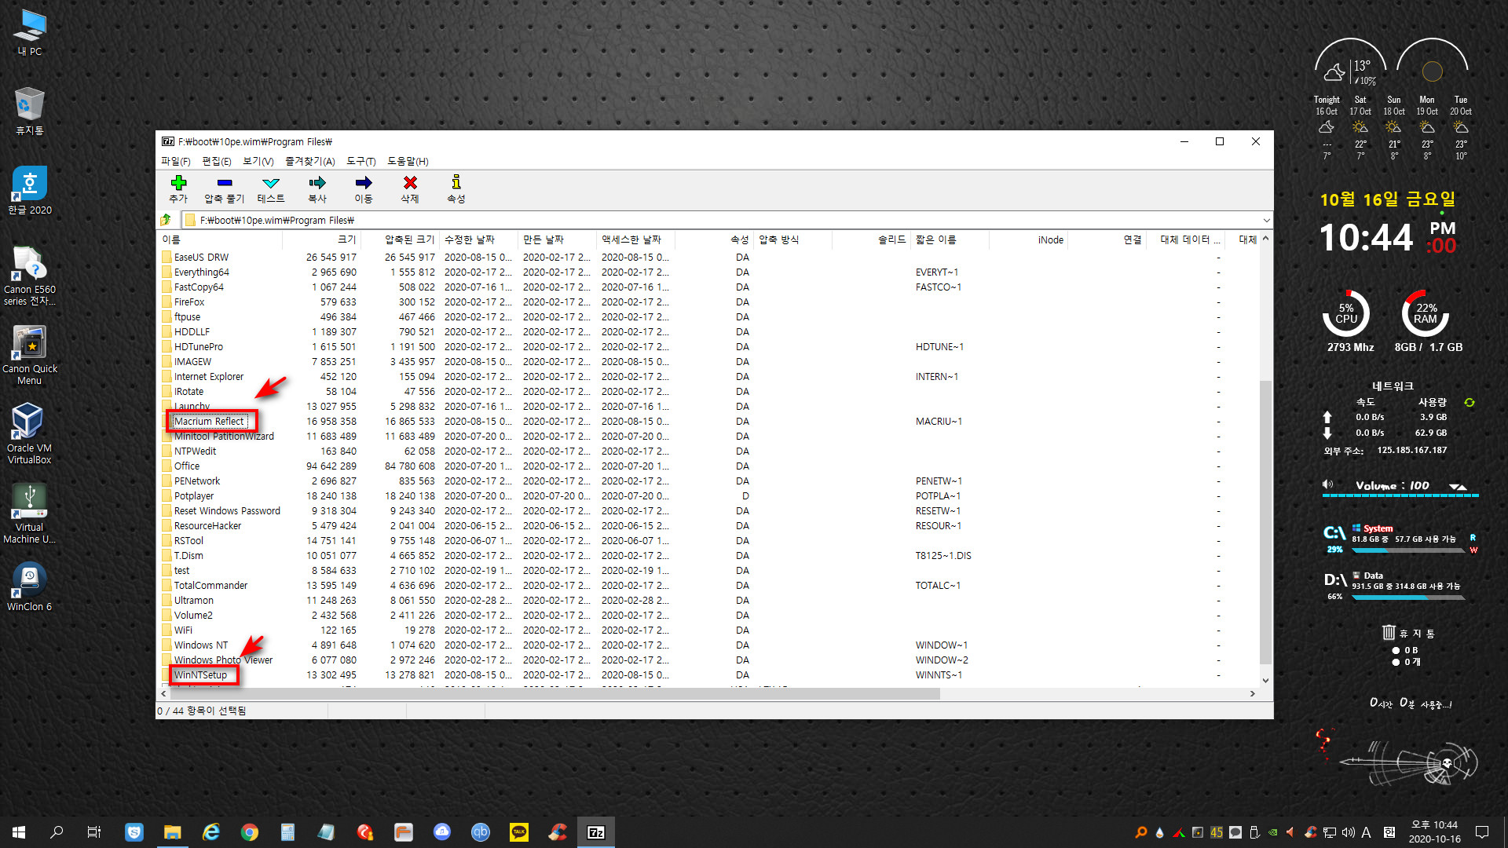This screenshot has height=848, width=1508.
Task: Select the Ultramon folder
Action: point(194,601)
